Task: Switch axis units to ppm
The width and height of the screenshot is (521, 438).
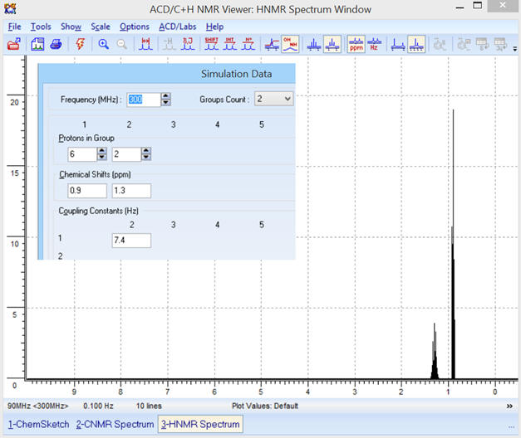Action: 356,44
